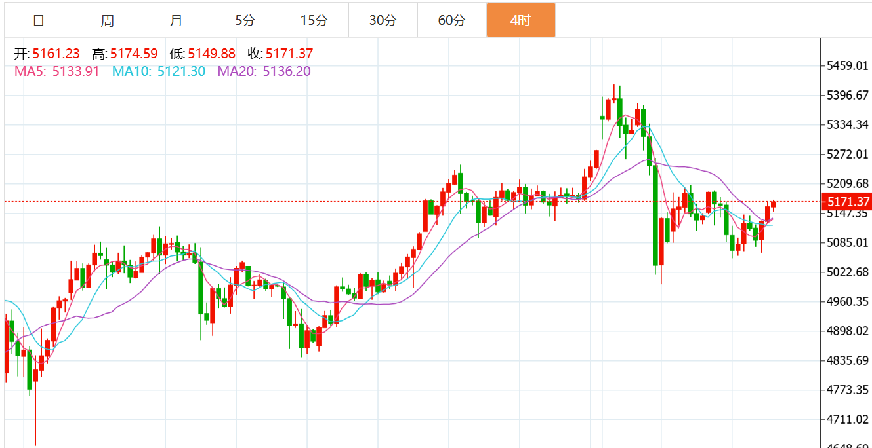The width and height of the screenshot is (872, 448).
Task: Switch to the 日 daily chart tab
Action: 39,20
